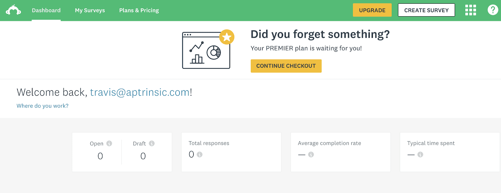The image size is (501, 193).
Task: Click info icon next to Open count
Action: 109,143
